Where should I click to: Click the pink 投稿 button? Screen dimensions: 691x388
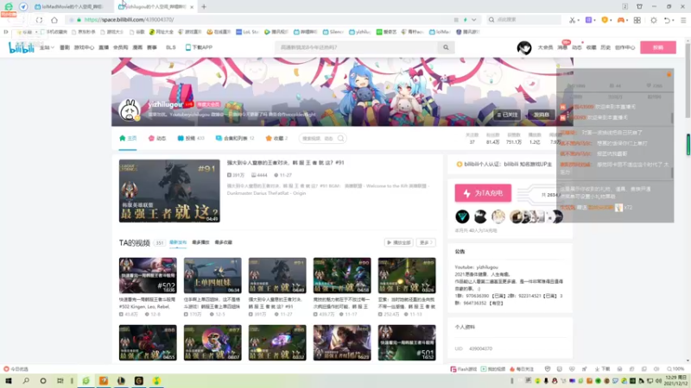[x=658, y=47]
